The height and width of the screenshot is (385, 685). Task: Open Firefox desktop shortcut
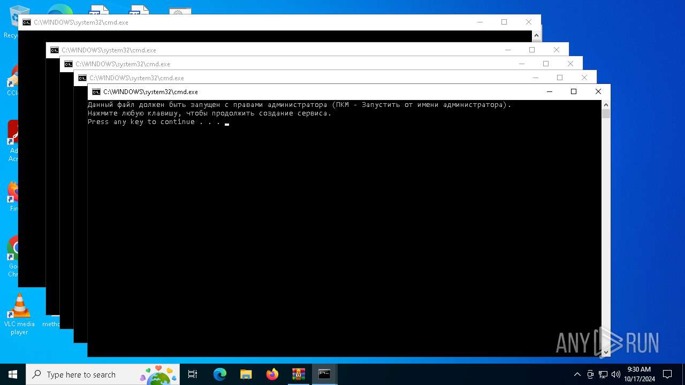(x=13, y=196)
